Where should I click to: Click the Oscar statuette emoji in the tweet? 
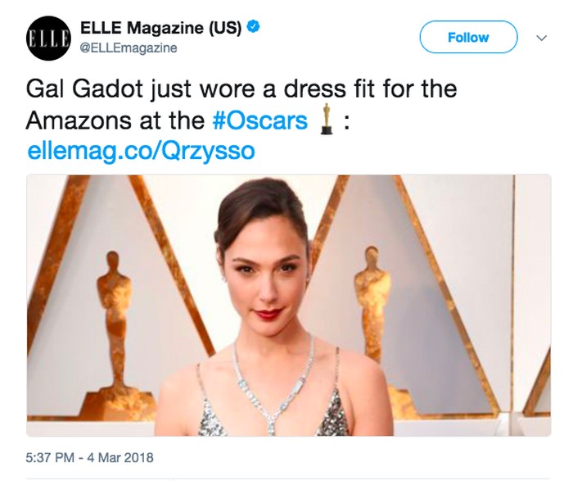coord(326,120)
